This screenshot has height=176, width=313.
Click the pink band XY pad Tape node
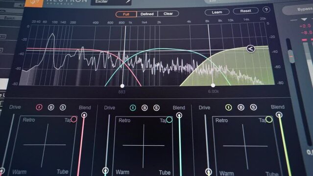pyautogui.click(x=74, y=119)
